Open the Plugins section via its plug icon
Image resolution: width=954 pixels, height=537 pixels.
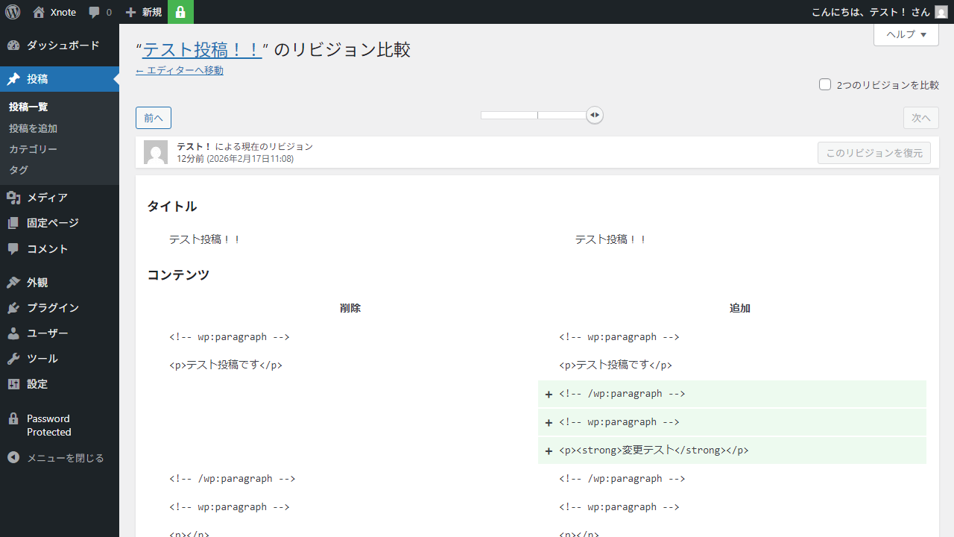coord(13,307)
